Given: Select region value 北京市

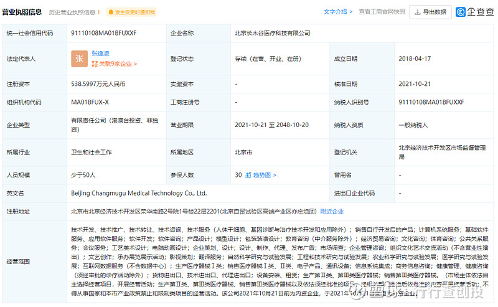Looking at the screenshot, I should (x=243, y=153).
